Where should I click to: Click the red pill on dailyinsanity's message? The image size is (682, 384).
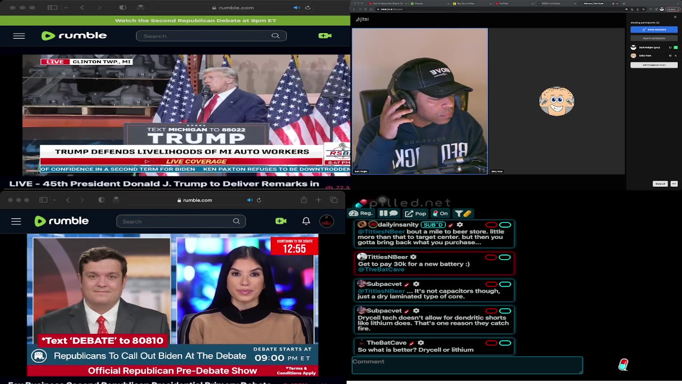(x=491, y=225)
